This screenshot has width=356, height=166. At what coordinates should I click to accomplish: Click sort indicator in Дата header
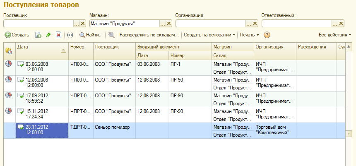tap(63, 51)
